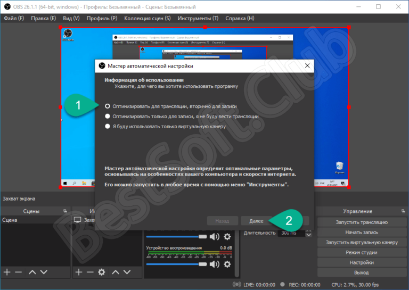The image size is (409, 290).
Task: Remove selected scene with minus icon
Action: (x=19, y=272)
